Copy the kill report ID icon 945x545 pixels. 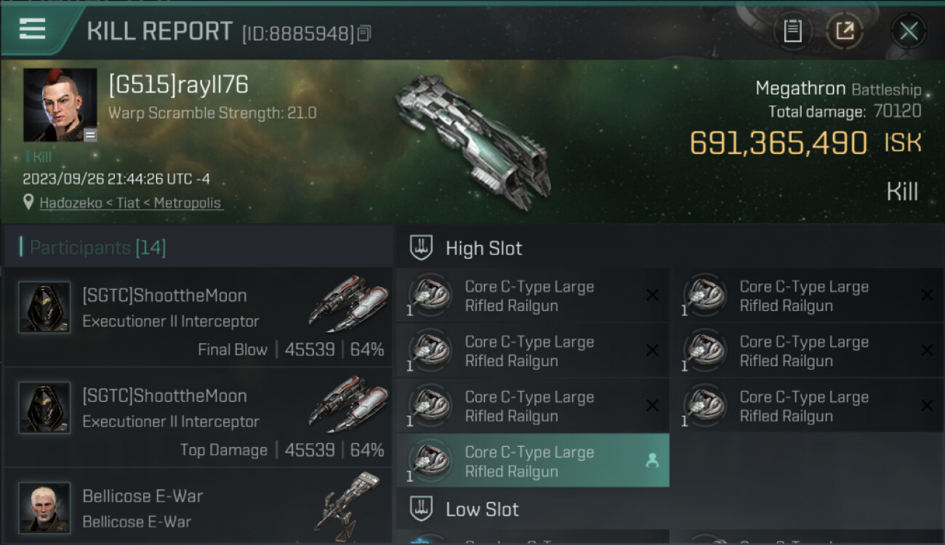pos(364,33)
